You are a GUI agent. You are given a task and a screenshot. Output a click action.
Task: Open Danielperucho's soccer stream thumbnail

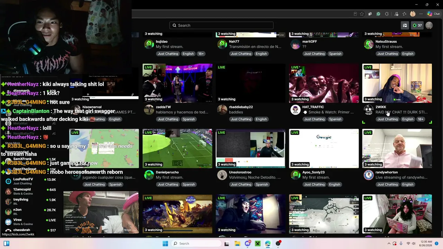tap(177, 148)
